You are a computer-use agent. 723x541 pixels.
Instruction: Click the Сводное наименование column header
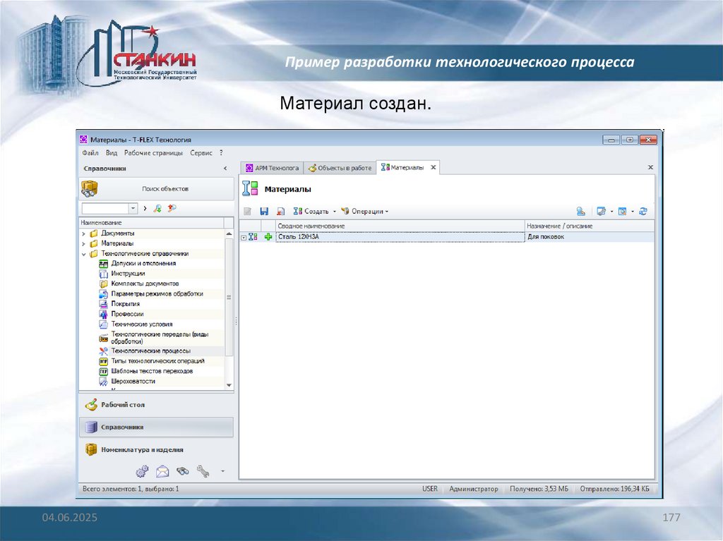[x=400, y=226]
